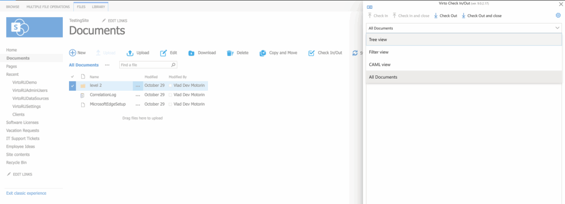The image size is (565, 204).
Task: Switch to the BROWSE ribbon tab
Action: point(13,7)
